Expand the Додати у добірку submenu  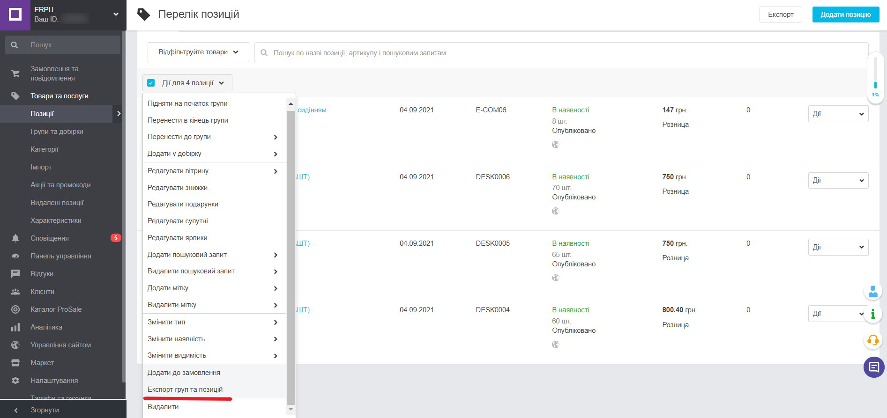pos(214,154)
